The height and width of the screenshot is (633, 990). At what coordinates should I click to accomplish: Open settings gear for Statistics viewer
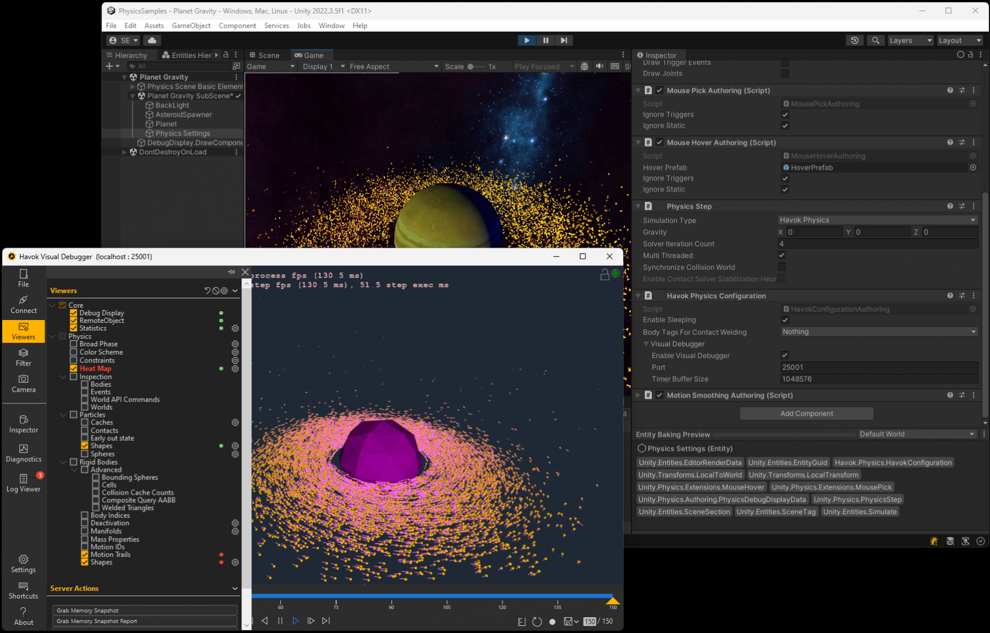[x=235, y=328]
